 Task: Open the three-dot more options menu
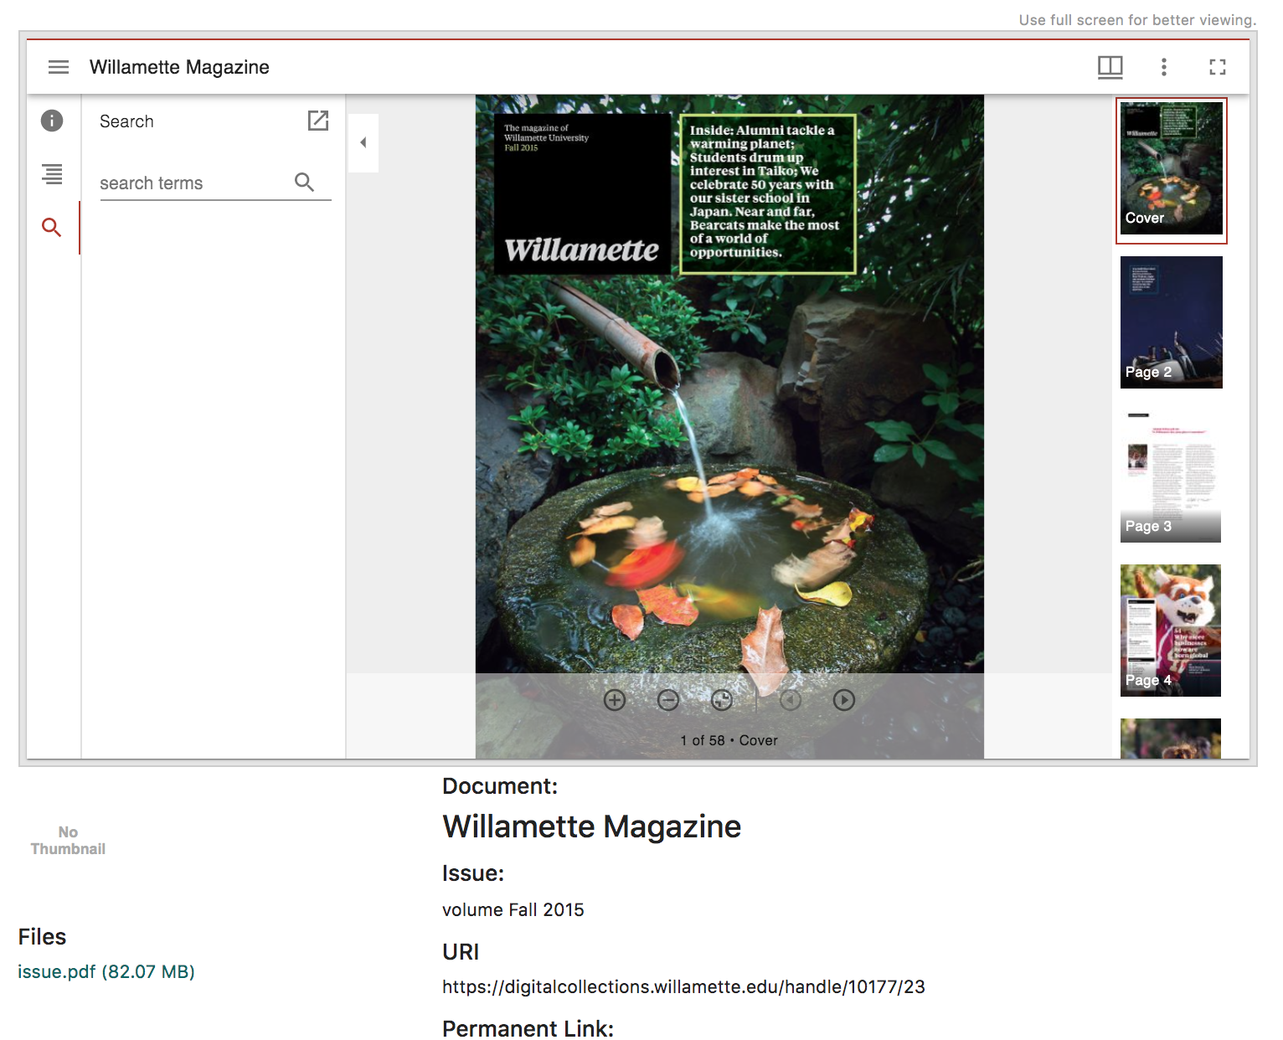[x=1164, y=67]
